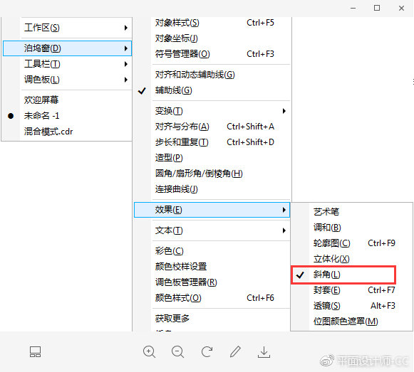This screenshot has width=414, height=372.
Task: Choose 获取更多 menu entry
Action: coord(212,319)
